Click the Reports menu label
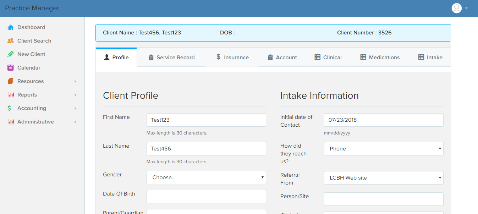The height and width of the screenshot is (214, 478). [x=27, y=95]
